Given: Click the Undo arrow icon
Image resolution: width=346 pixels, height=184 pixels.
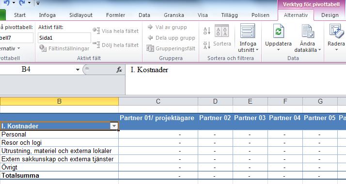Looking at the screenshot, I should click(7, 2).
